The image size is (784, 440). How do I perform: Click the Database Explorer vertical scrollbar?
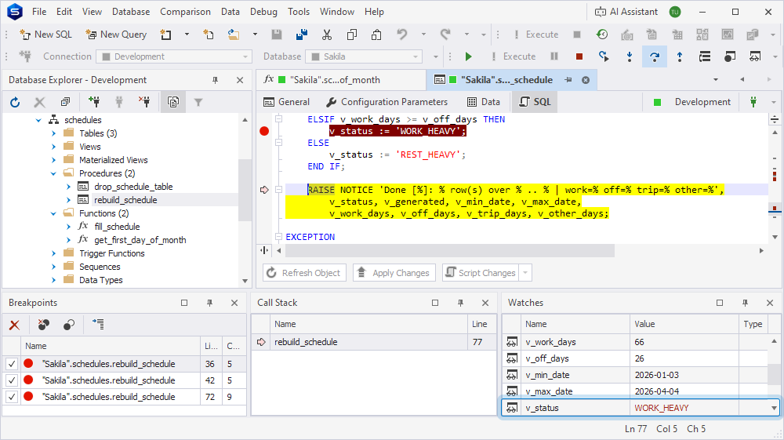coord(245,190)
